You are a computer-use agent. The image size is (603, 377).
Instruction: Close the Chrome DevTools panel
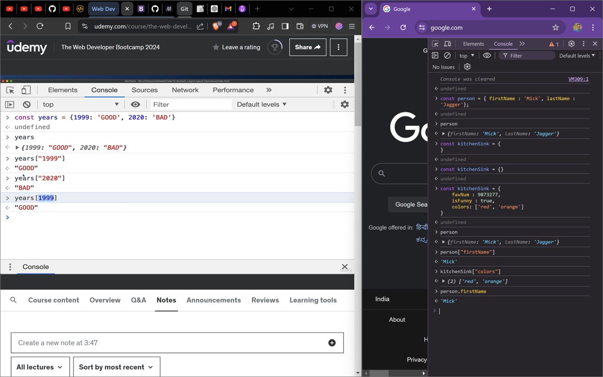coord(594,44)
